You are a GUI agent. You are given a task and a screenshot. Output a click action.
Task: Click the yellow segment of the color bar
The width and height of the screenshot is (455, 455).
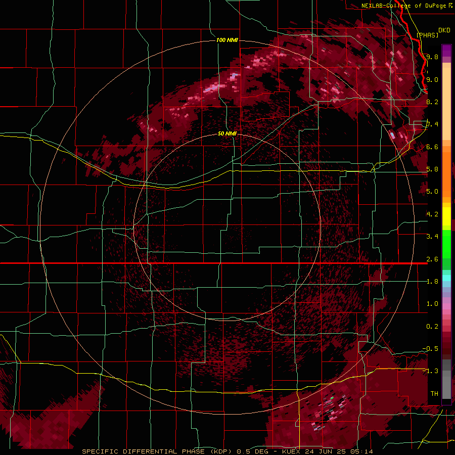446,216
